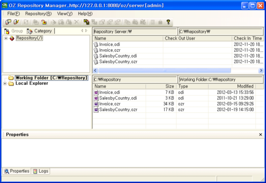
Task: Click purple file icon of SalesbyCountry.odi in working folder
Action: [96, 98]
